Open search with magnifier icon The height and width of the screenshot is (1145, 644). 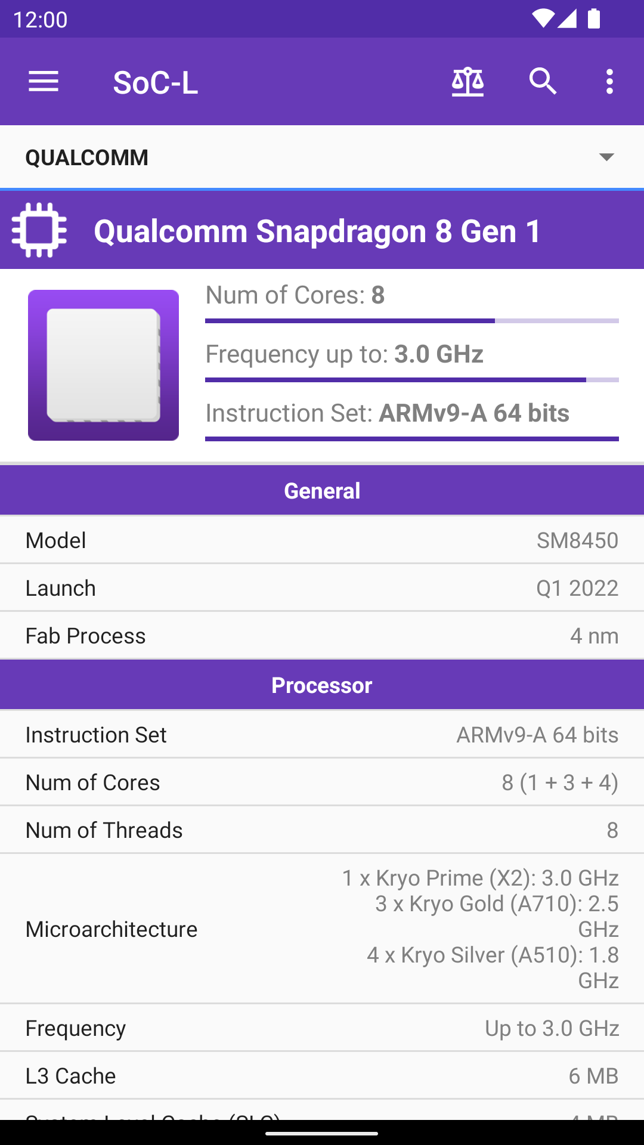[x=543, y=82]
